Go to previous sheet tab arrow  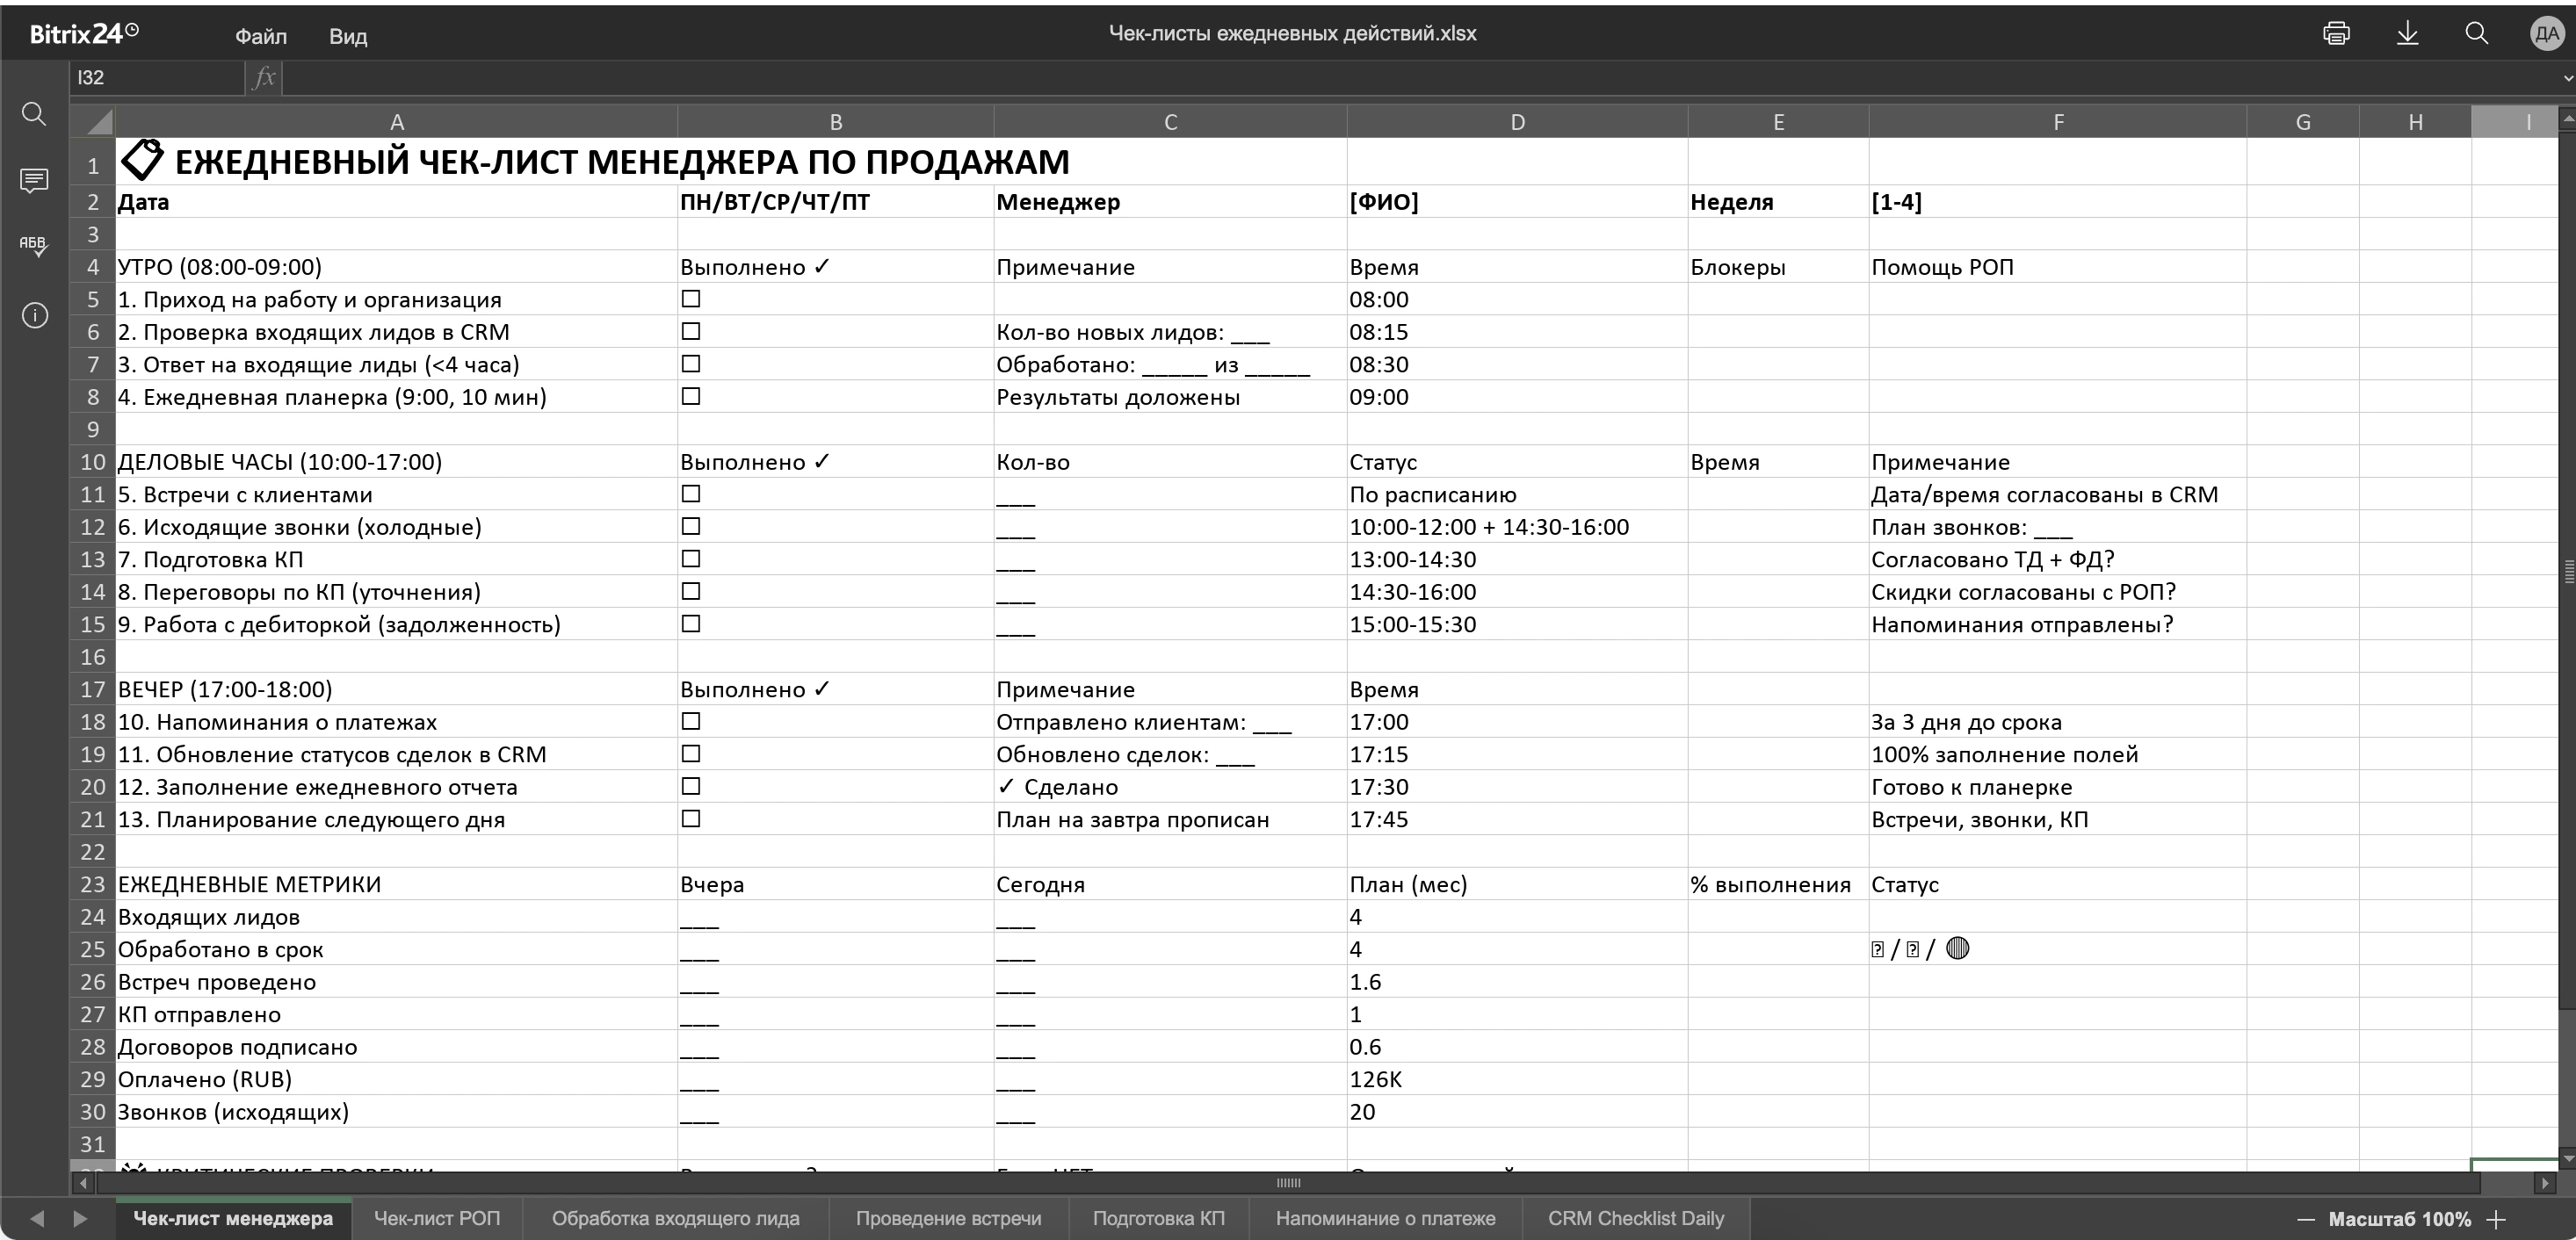pos(37,1218)
